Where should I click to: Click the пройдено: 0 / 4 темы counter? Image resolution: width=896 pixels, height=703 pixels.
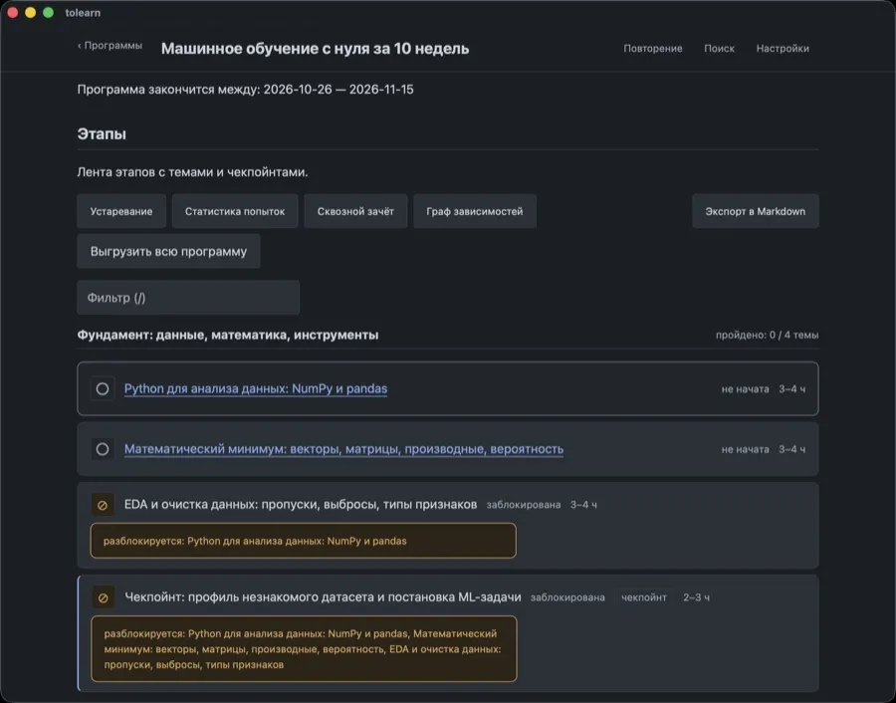(767, 335)
